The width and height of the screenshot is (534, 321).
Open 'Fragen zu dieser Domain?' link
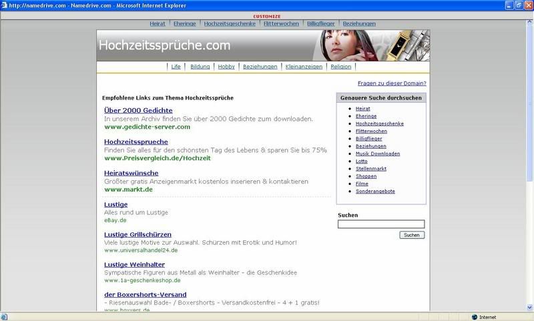(392, 83)
